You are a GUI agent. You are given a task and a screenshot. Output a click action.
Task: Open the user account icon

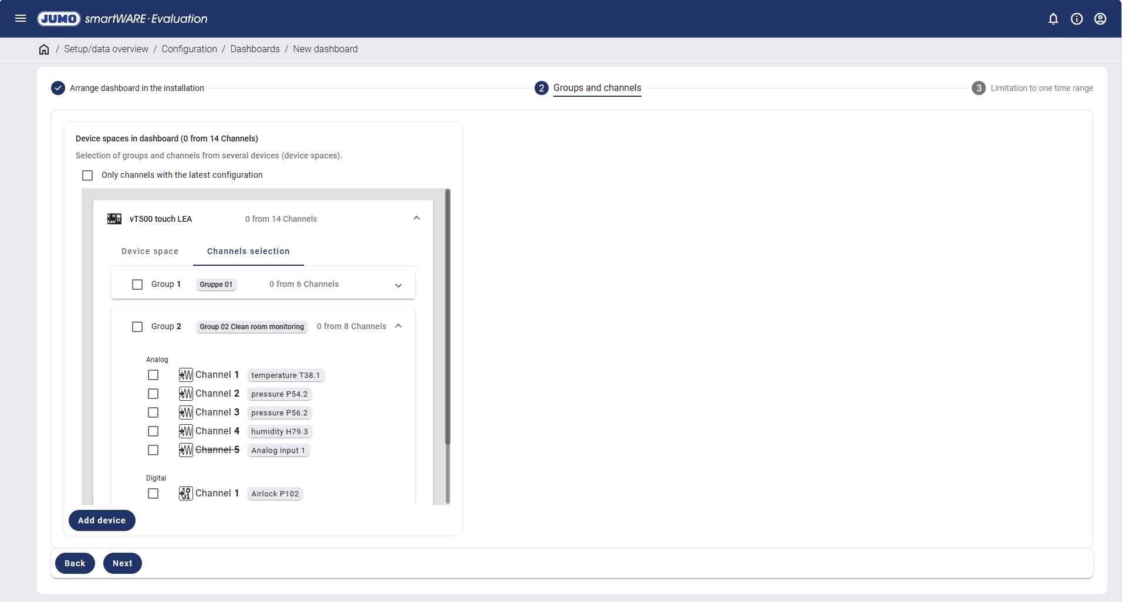[1100, 19]
